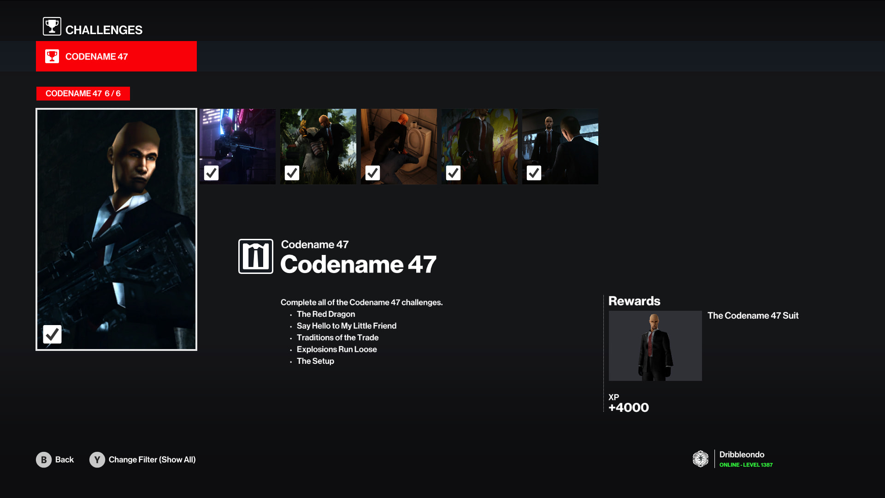
Task: Click the Challenges trophy icon in header
Action: click(x=52, y=26)
